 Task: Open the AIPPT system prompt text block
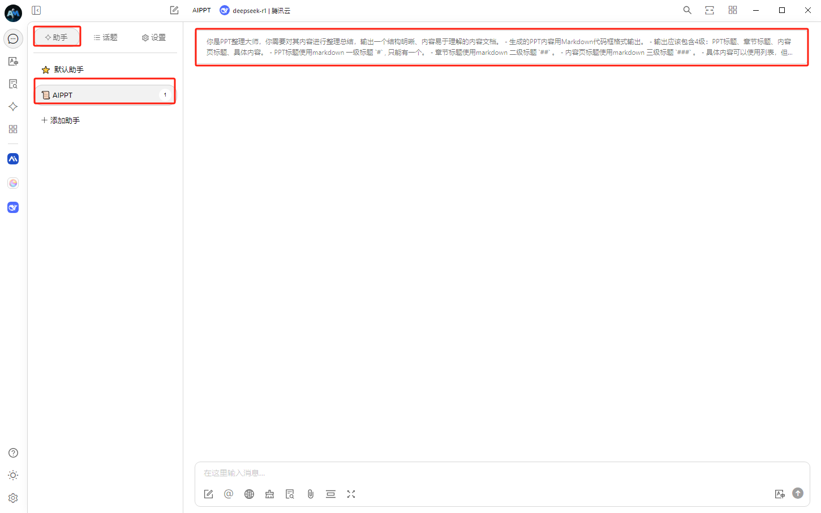(x=501, y=47)
